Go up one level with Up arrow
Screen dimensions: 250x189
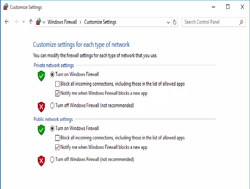(x=31, y=22)
